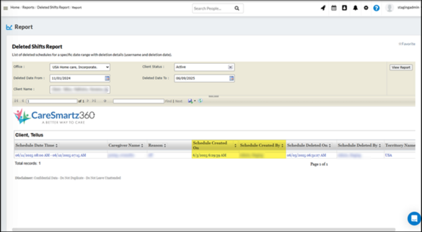Click the horizontal scrollbar at bottom
The width and height of the screenshot is (422, 232).
(x=204, y=230)
